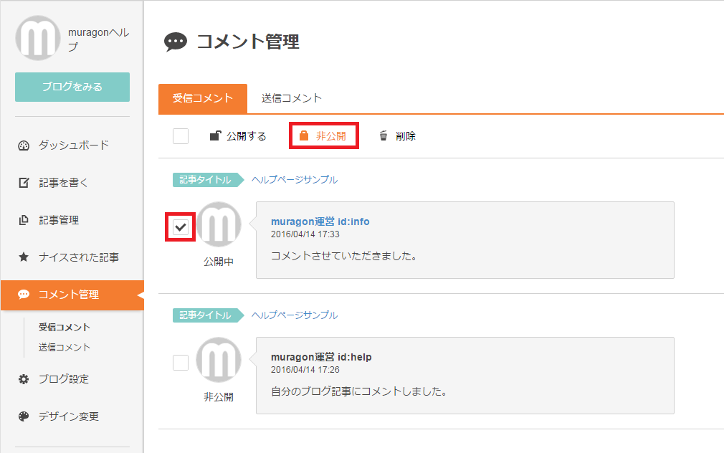
Task: Click the muragon profile avatar in sidebar
Action: [x=37, y=38]
